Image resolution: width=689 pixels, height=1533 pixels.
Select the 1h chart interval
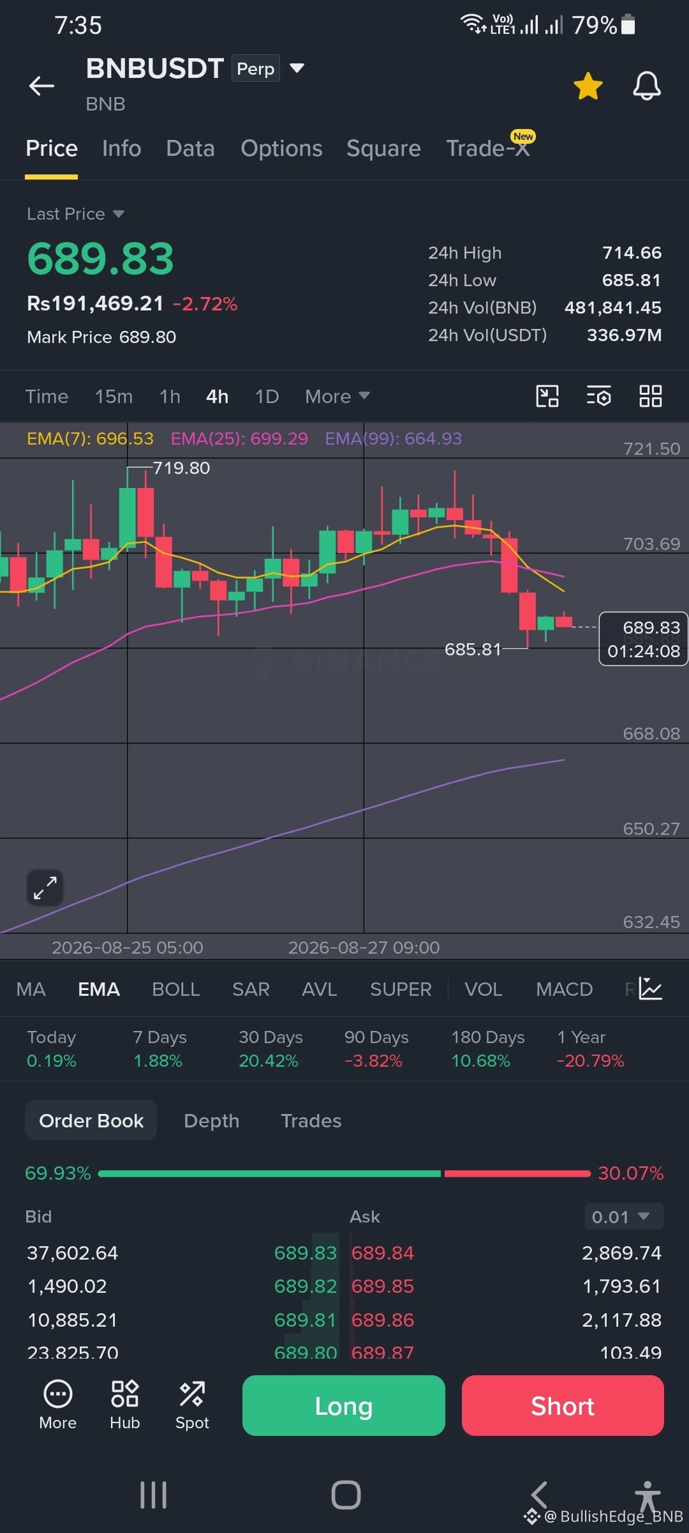170,396
